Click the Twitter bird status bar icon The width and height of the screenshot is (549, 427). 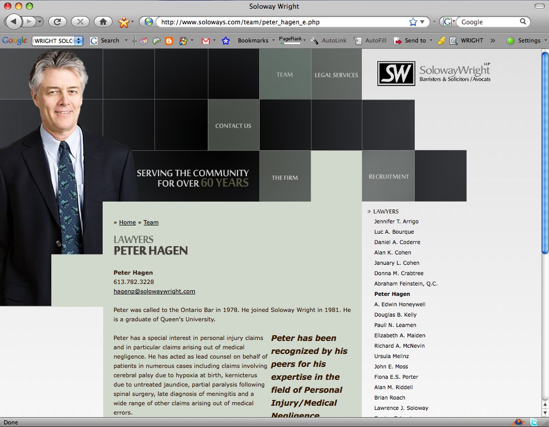[x=533, y=422]
